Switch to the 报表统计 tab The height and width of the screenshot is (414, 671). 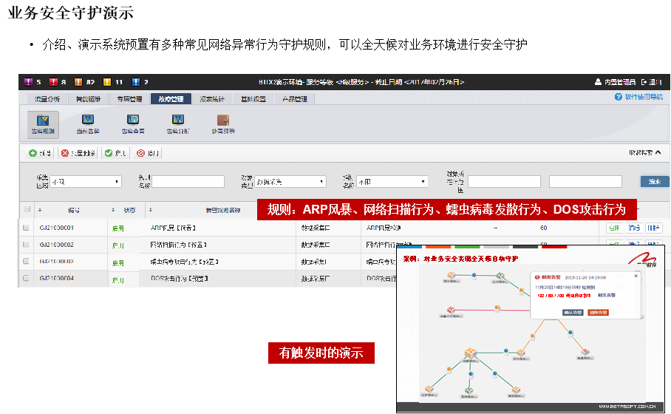point(212,99)
